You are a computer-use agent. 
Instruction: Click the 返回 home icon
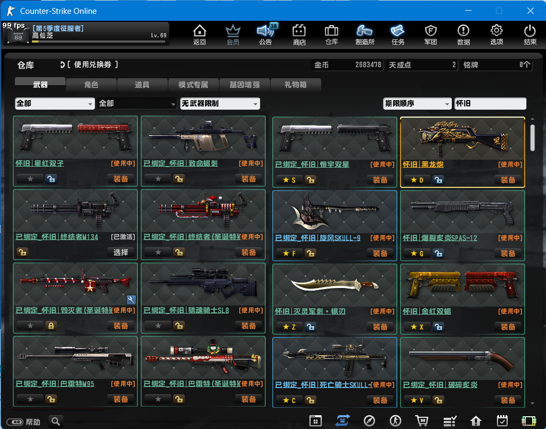pos(200,35)
